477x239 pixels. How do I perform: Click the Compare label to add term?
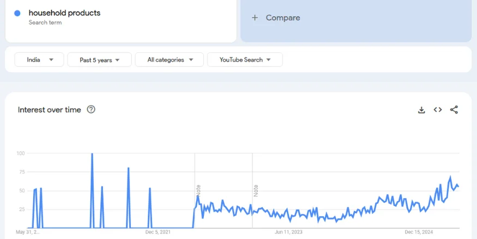[x=283, y=18]
